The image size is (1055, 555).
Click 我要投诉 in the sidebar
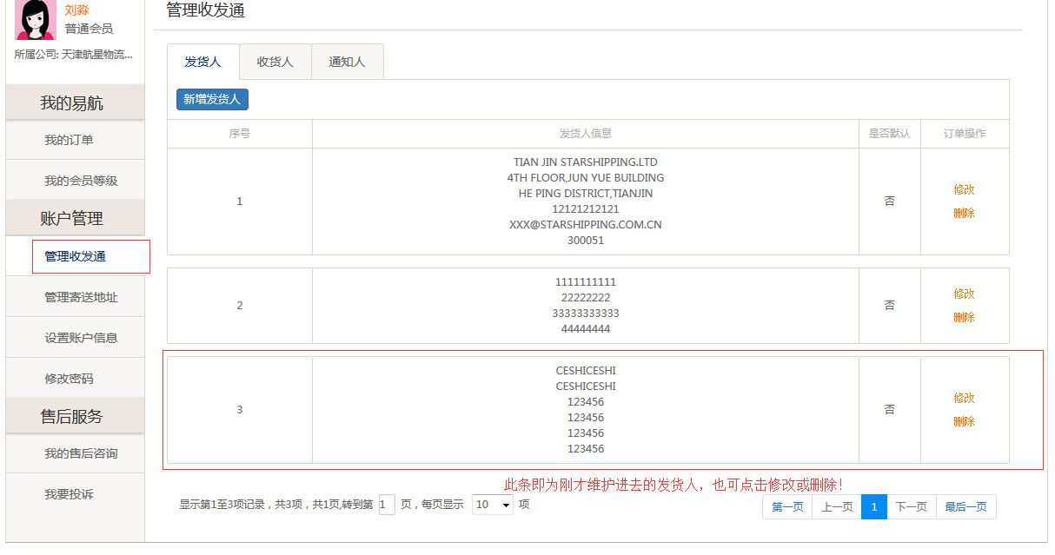[x=70, y=494]
